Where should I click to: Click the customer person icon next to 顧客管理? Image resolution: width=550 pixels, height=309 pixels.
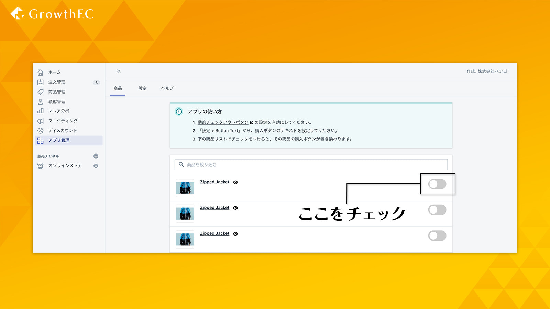coord(40,102)
